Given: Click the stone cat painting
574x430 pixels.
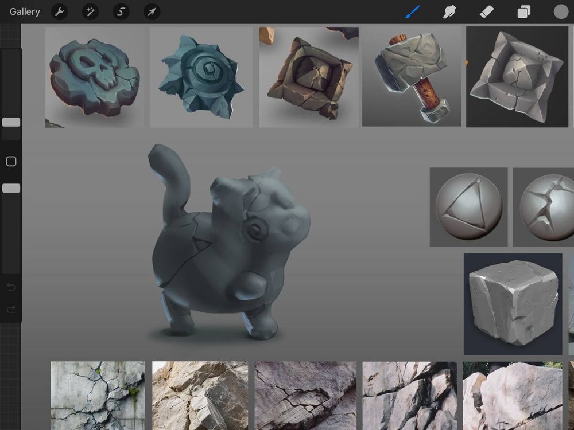Looking at the screenshot, I should pyautogui.click(x=229, y=241).
